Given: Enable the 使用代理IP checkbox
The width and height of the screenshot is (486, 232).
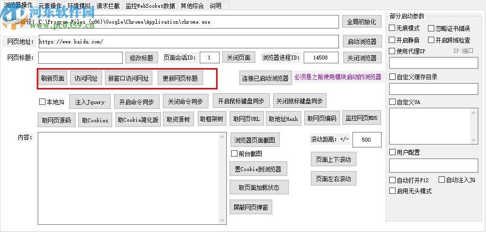Looking at the screenshot, I should click(392, 51).
